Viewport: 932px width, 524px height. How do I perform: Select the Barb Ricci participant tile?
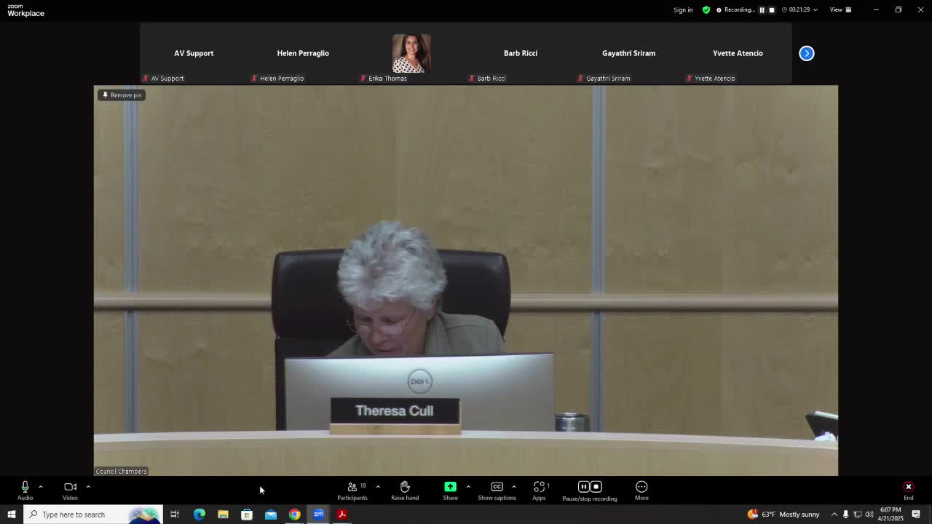coord(521,54)
